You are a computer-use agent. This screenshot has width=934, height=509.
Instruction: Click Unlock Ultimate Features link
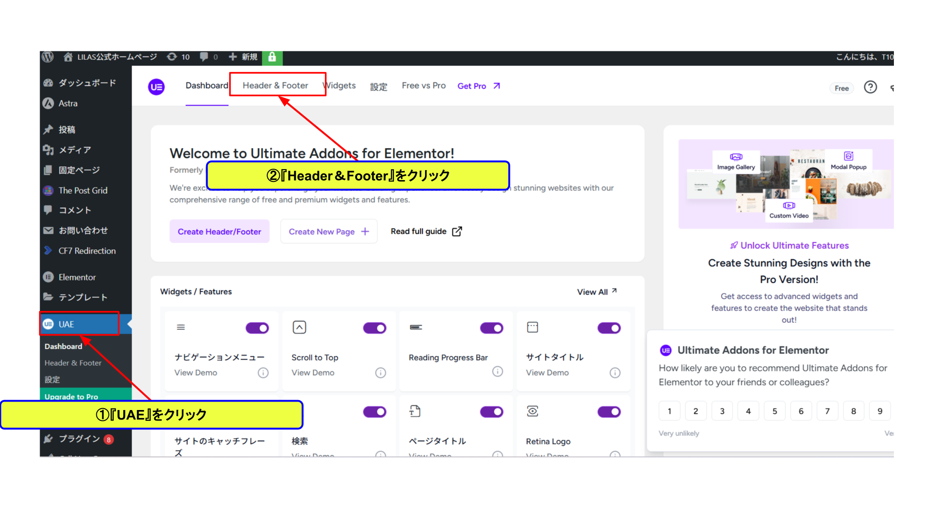[x=789, y=246]
